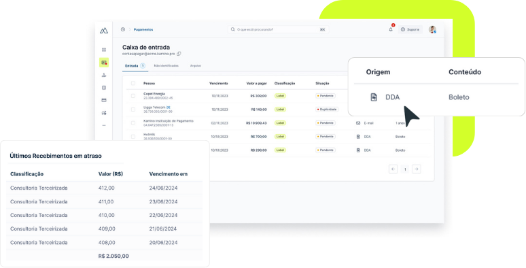This screenshot has width=526, height=268.
Task: Check the Ligga Telecom row checkbox
Action: (133, 110)
